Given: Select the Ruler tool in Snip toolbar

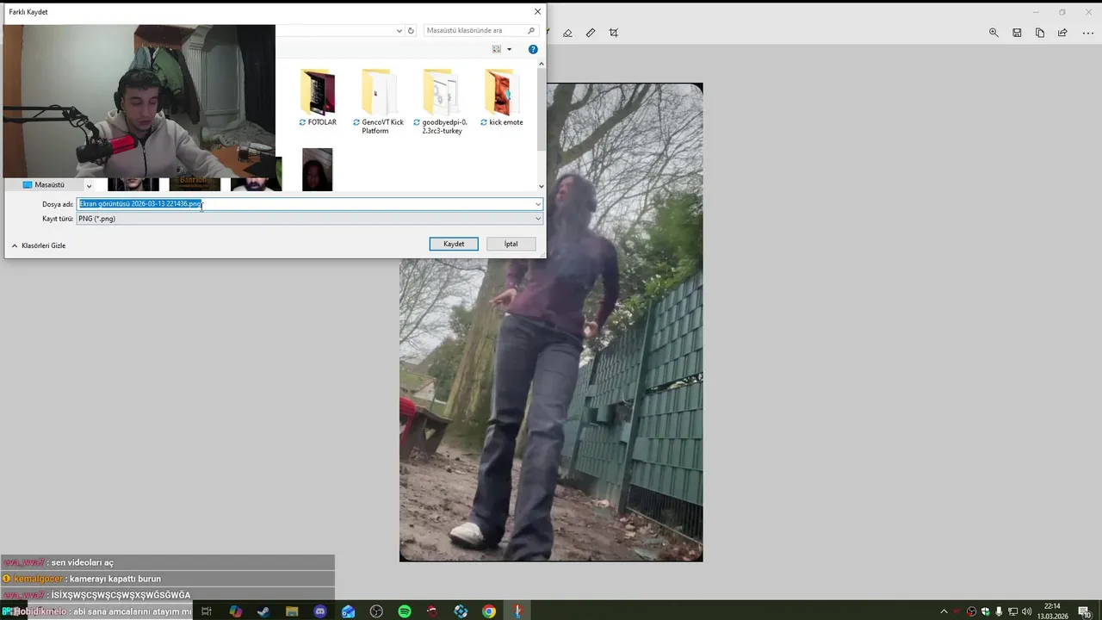Looking at the screenshot, I should pos(591,33).
